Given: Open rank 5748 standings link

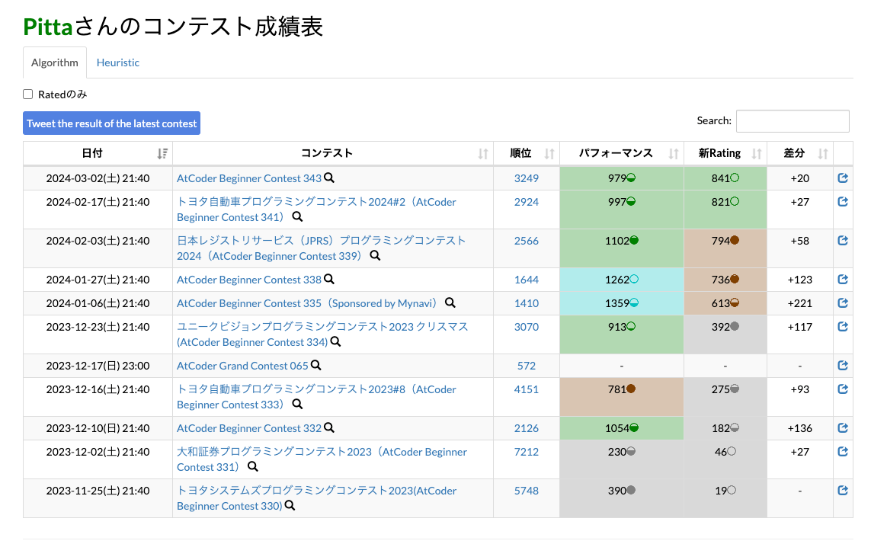Looking at the screenshot, I should (526, 491).
